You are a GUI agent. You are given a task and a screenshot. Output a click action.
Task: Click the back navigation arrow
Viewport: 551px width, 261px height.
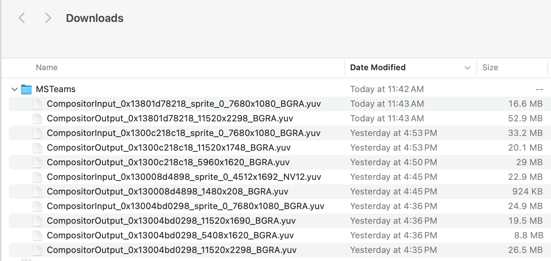22,18
